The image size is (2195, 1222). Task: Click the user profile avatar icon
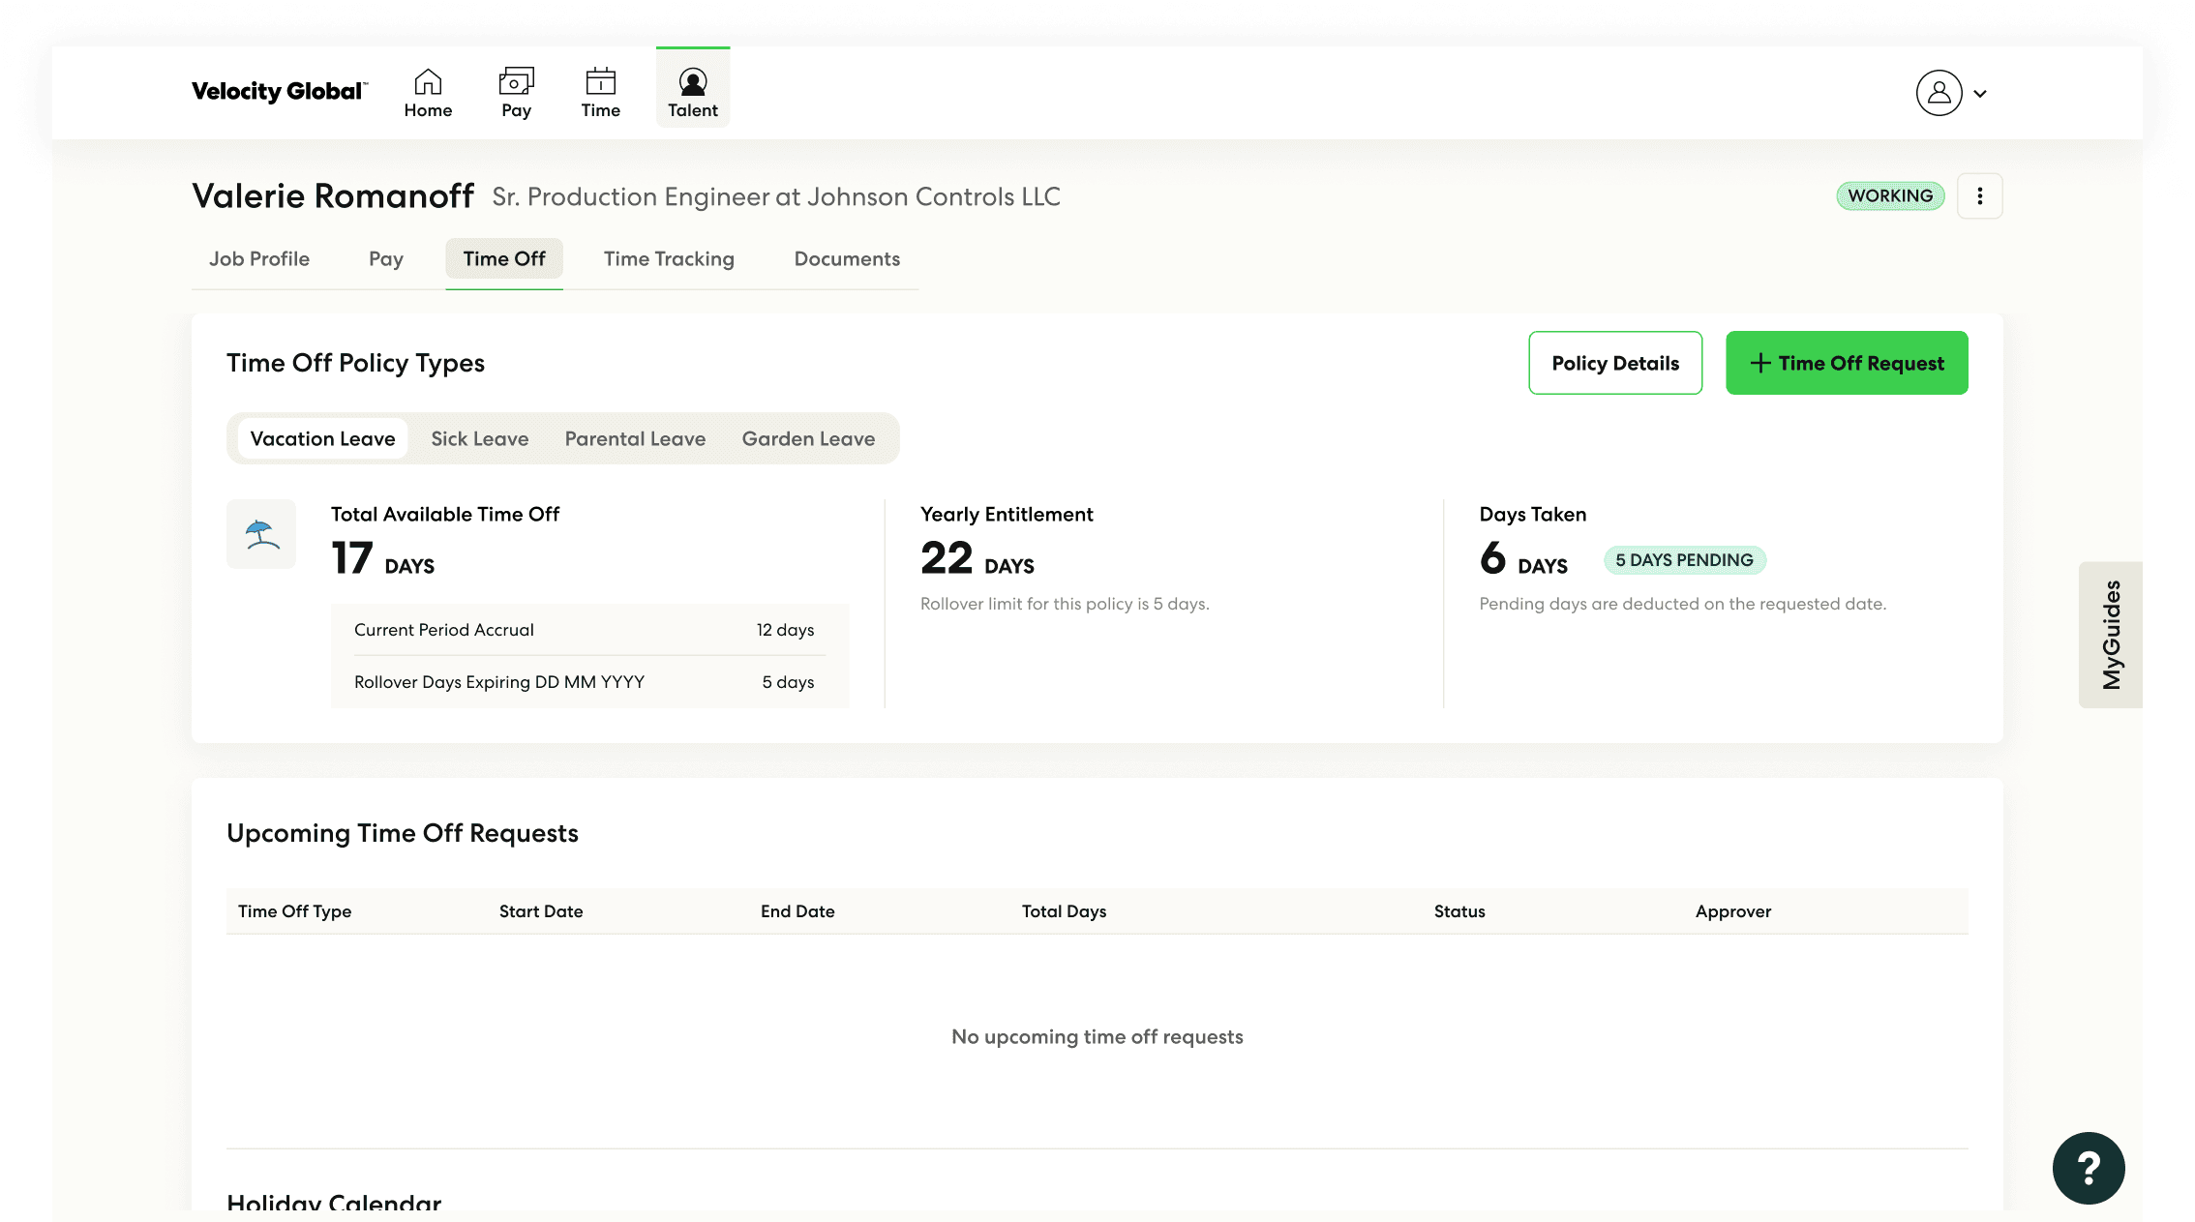pos(1939,93)
